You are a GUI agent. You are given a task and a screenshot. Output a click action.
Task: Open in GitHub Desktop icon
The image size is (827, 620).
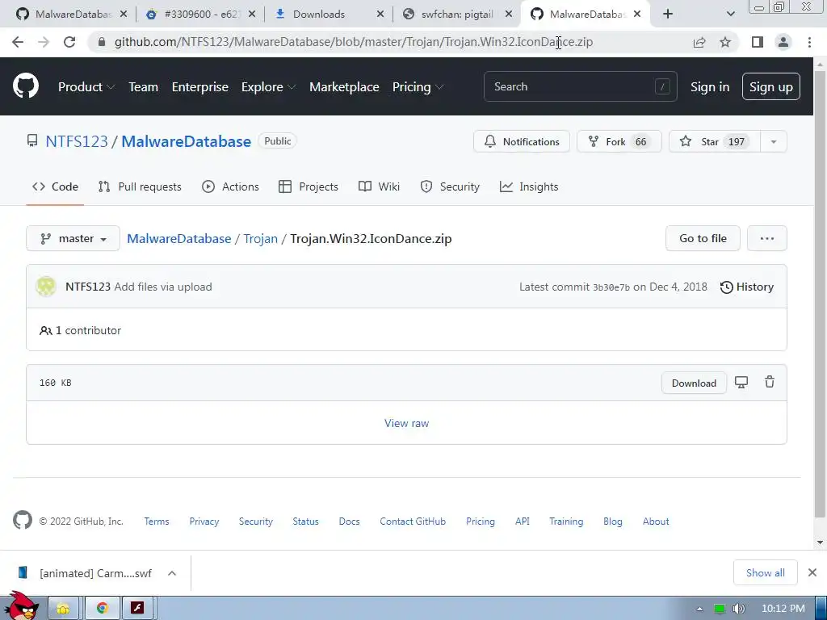741,383
